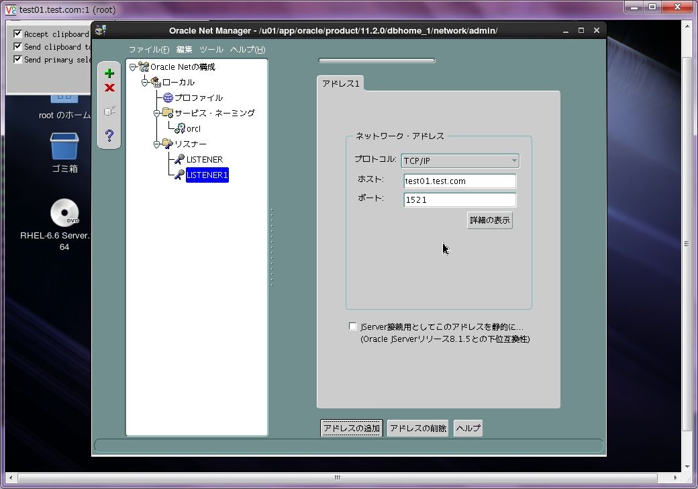Viewport: 698px width, 489px height.
Task: Click the panel splitter dotted handle
Action: coord(272,247)
